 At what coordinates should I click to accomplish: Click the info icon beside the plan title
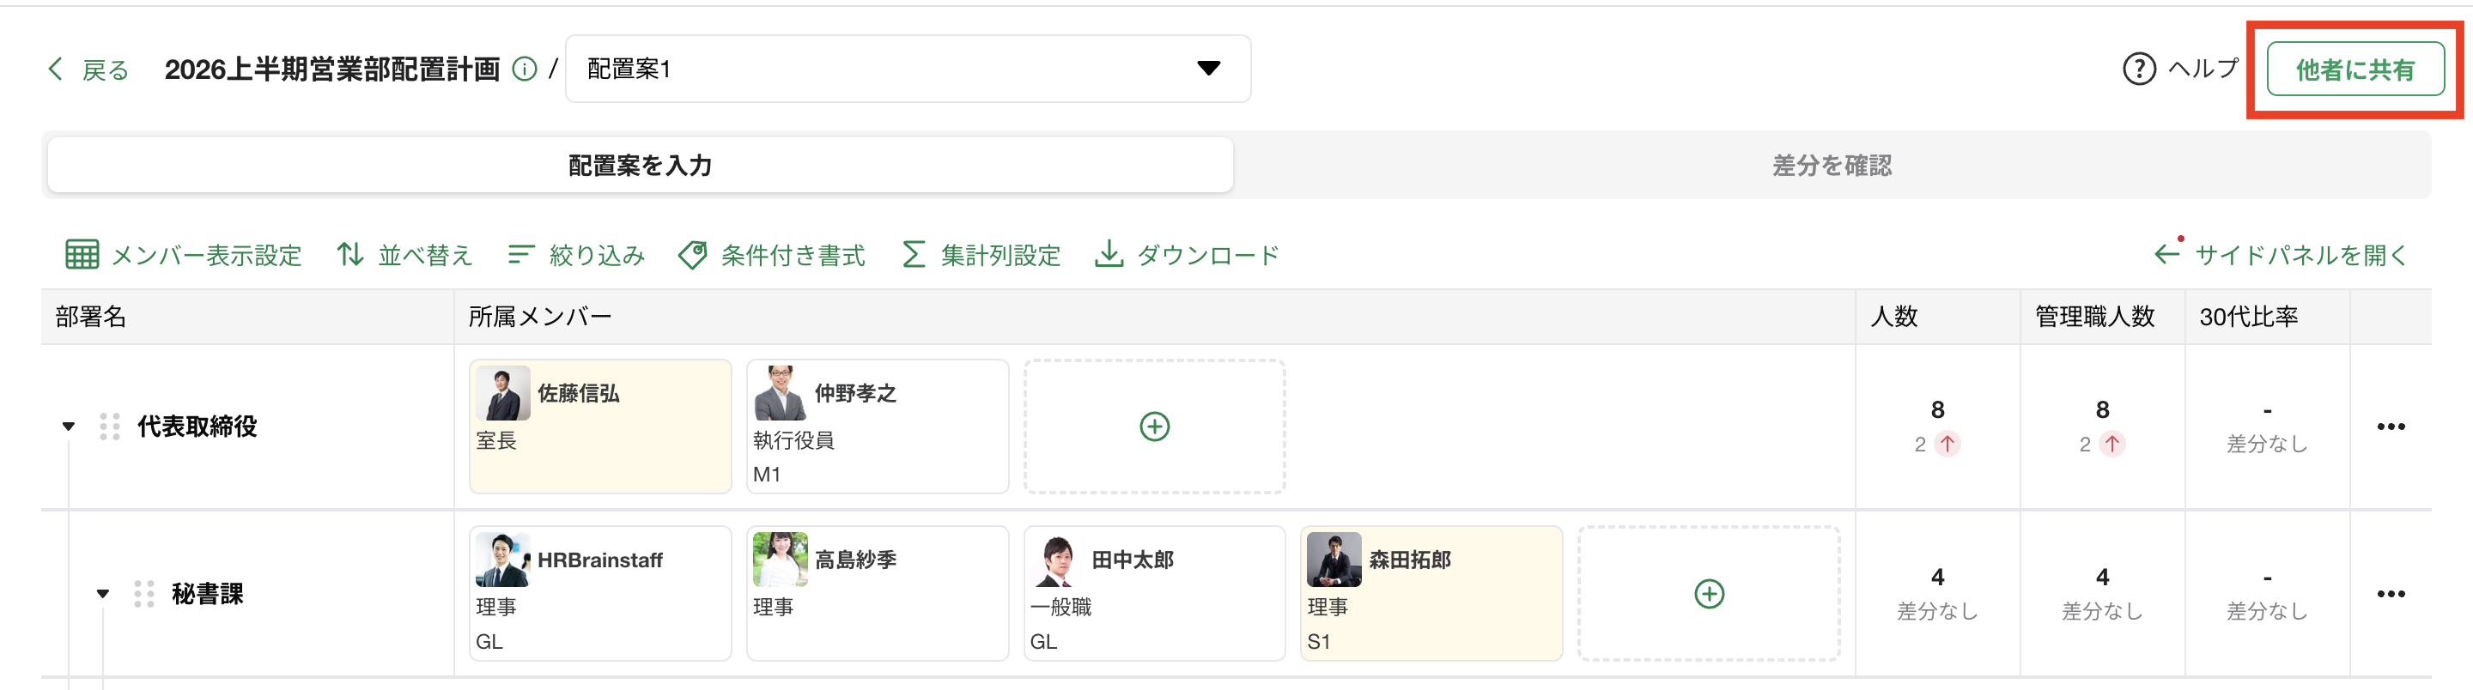click(524, 70)
